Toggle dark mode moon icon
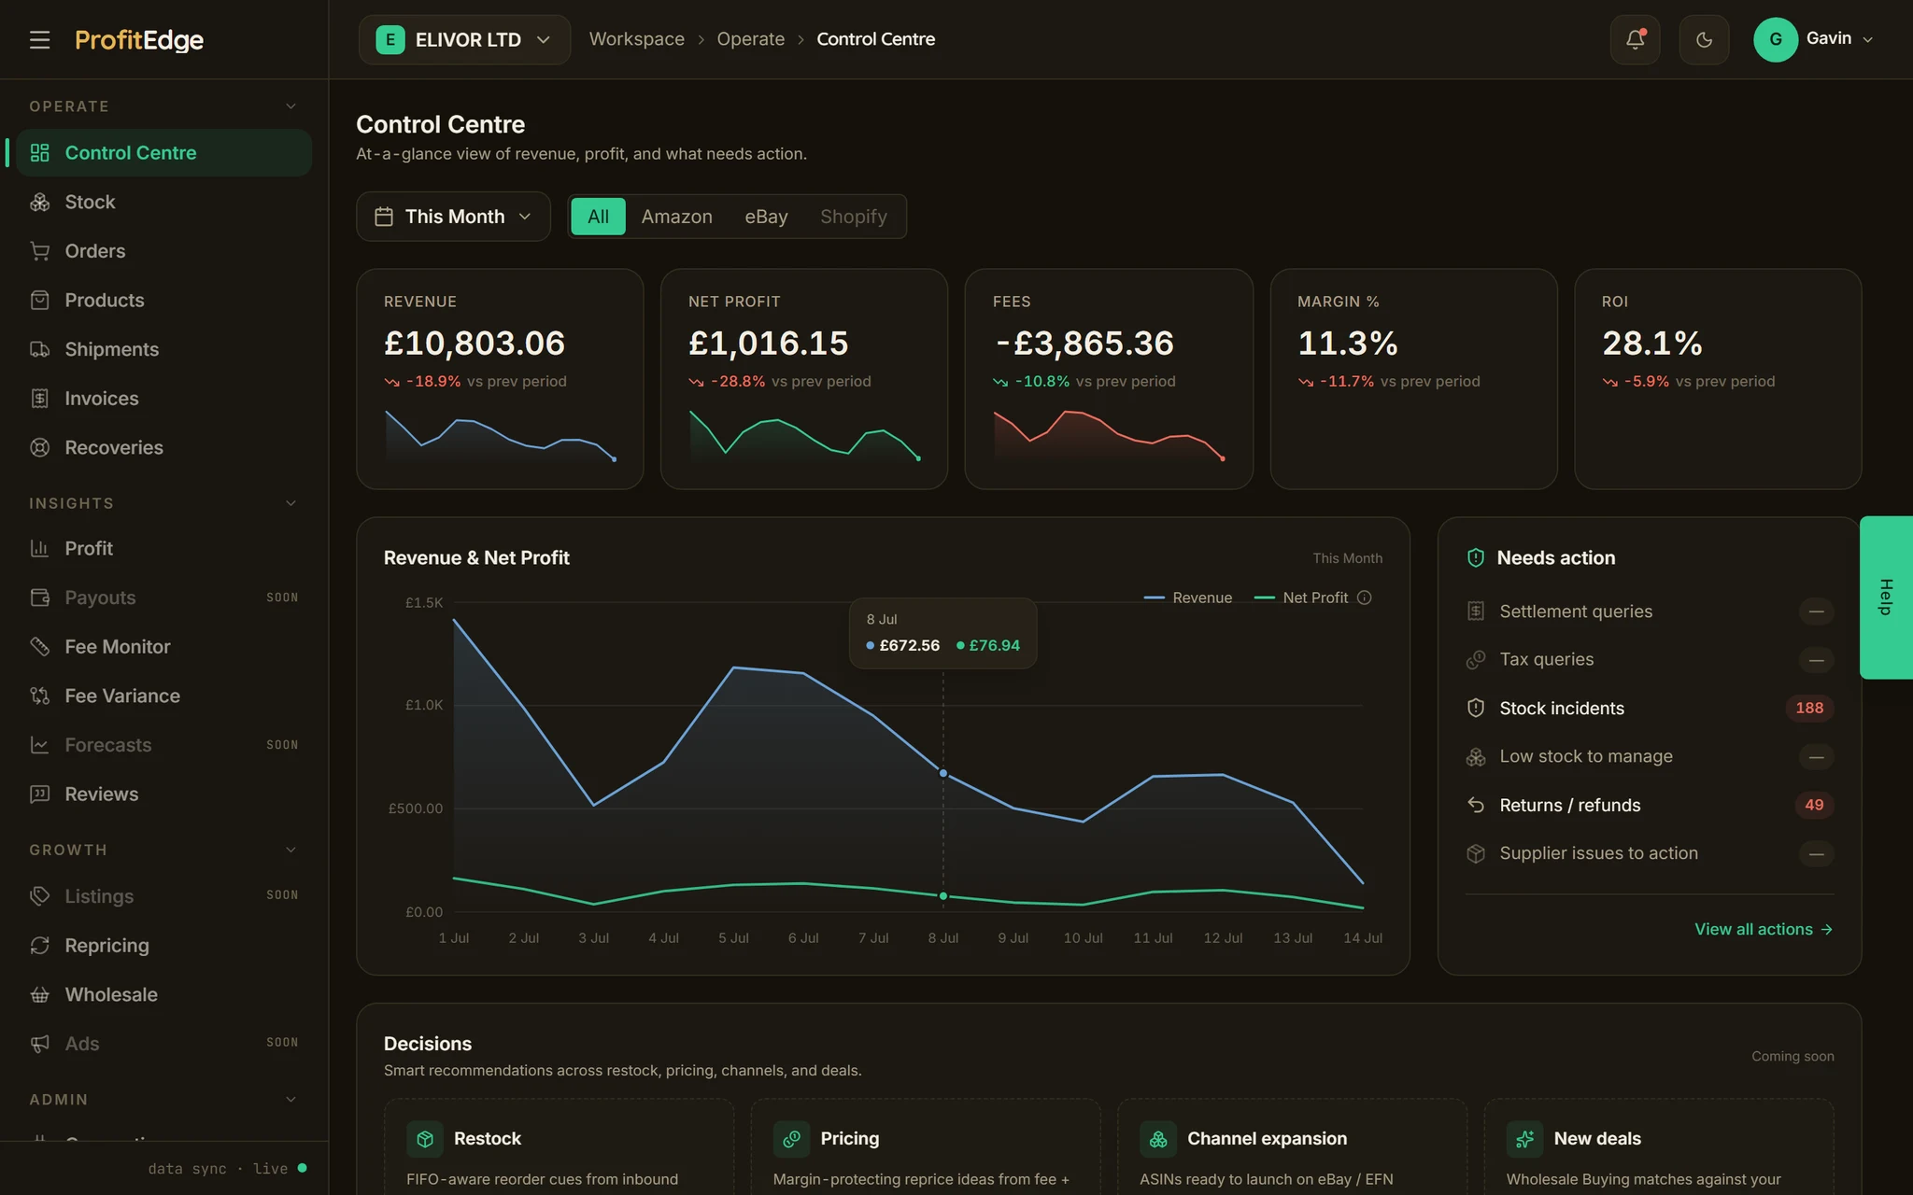 click(x=1704, y=39)
